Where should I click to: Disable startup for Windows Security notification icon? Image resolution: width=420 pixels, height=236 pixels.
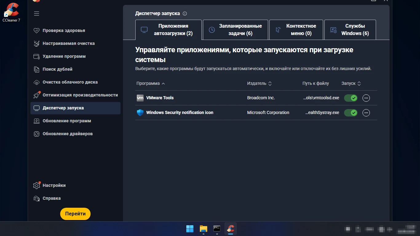pyautogui.click(x=351, y=113)
